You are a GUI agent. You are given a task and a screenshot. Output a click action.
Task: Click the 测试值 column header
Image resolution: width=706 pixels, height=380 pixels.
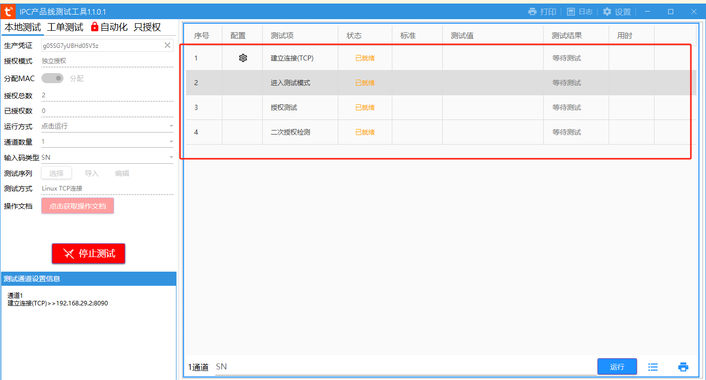[x=462, y=36]
